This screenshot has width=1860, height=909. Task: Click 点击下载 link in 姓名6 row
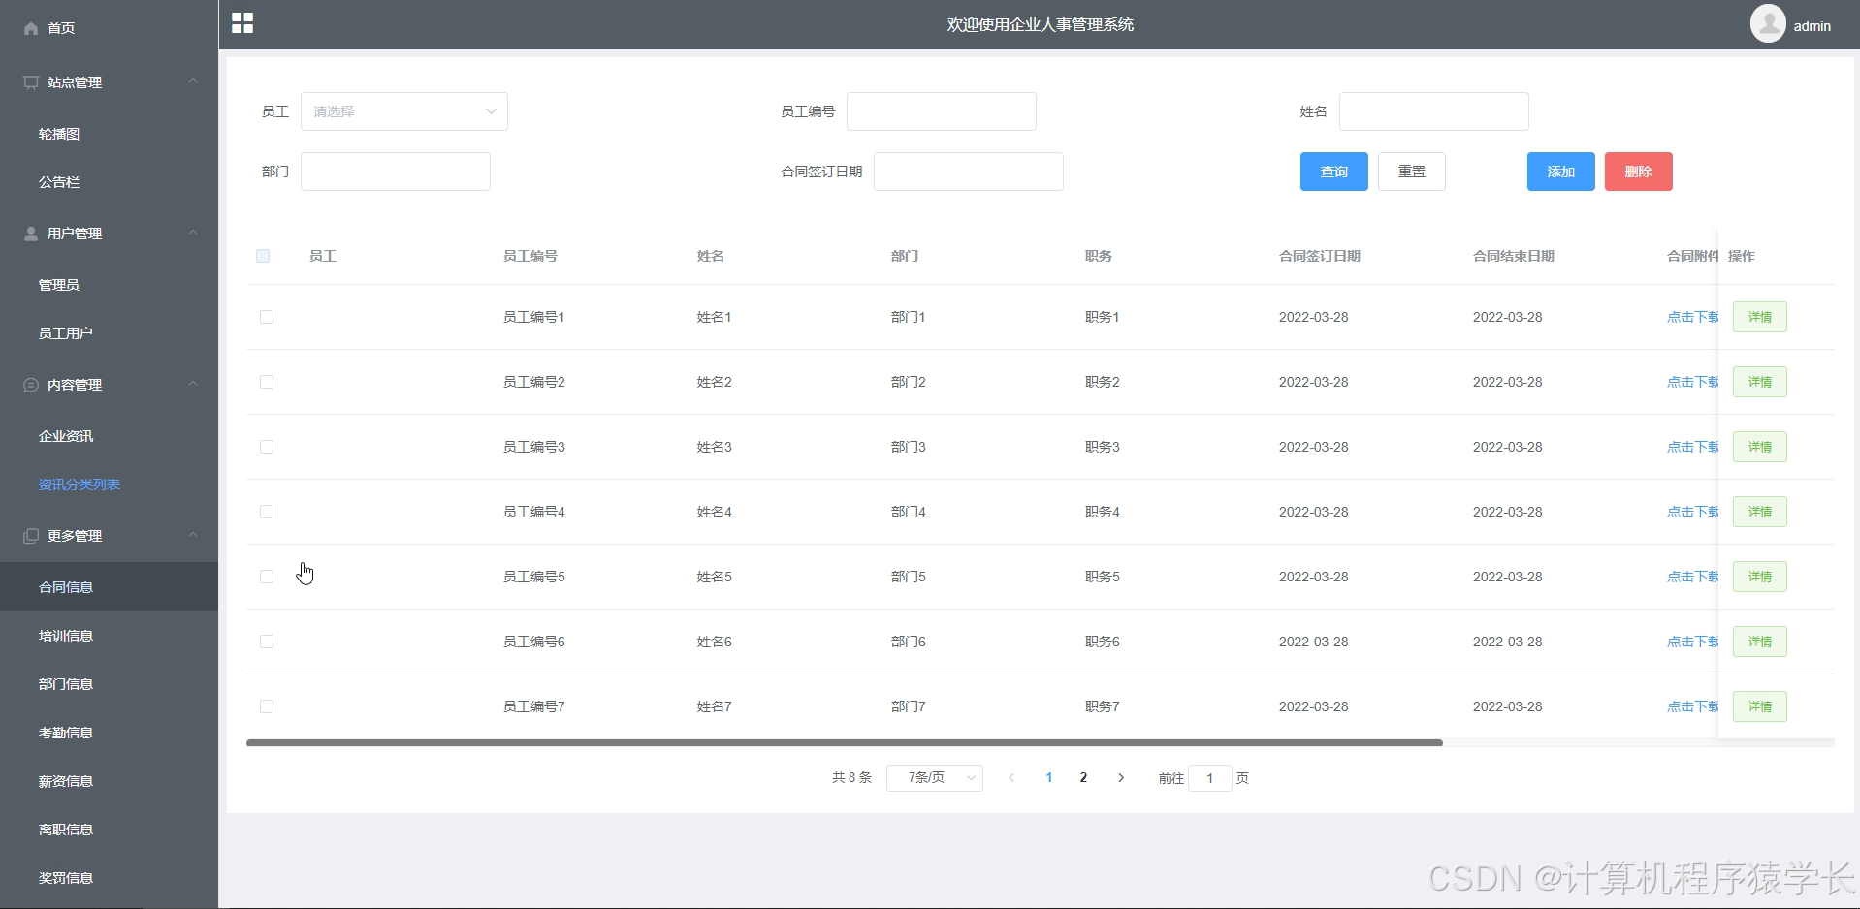tap(1692, 642)
